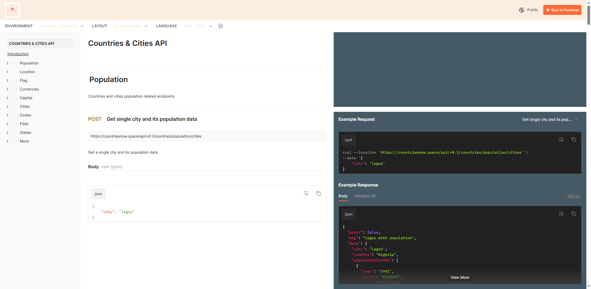Toggle word wrap in the curl request block
Screen dimensions: 591x289
click(561, 139)
